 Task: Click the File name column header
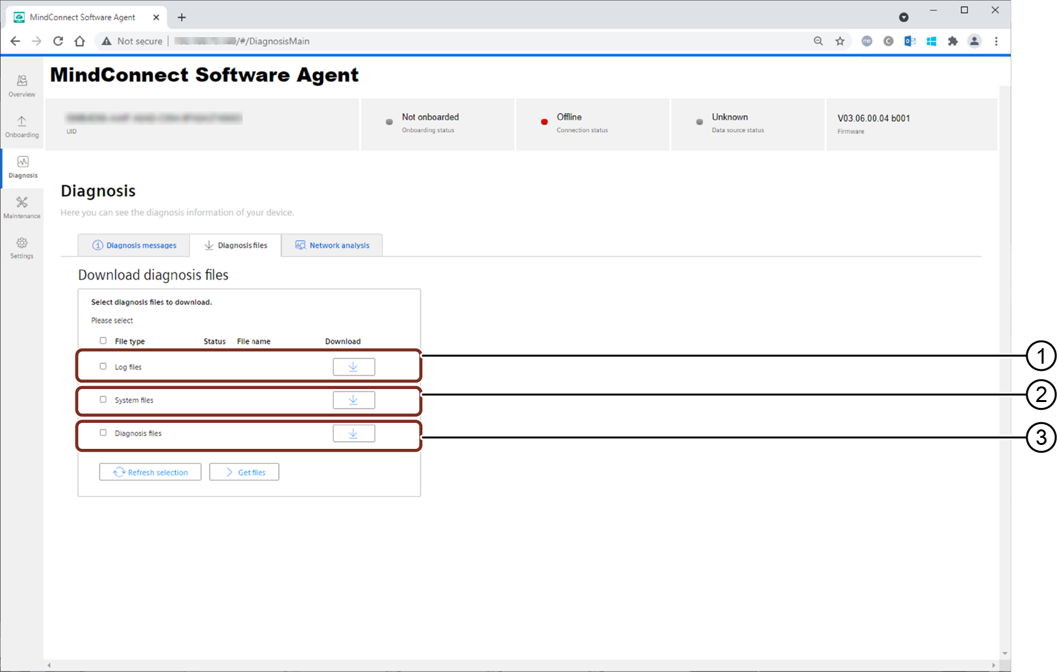[254, 342]
